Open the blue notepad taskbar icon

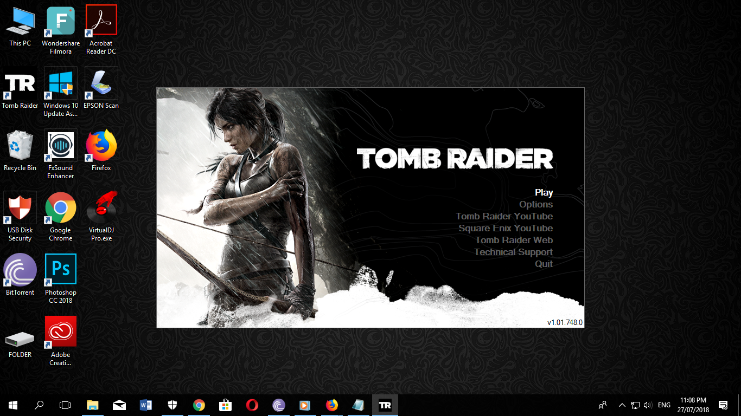coord(359,405)
